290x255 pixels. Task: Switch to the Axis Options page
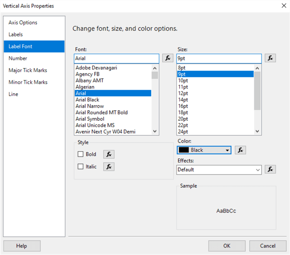tap(23, 23)
